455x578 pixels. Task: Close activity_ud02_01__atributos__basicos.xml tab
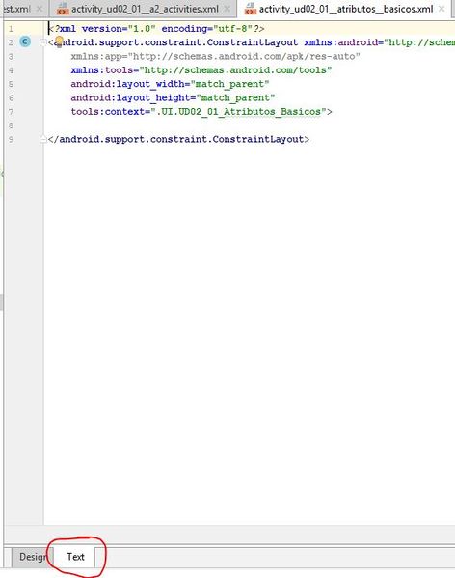[x=442, y=9]
